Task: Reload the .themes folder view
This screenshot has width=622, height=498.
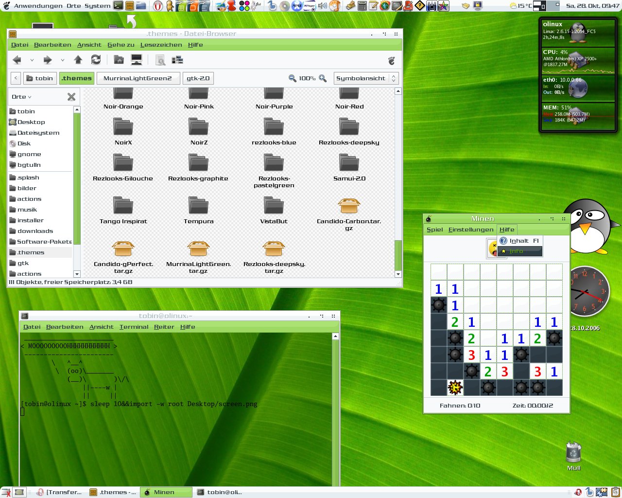Action: [x=96, y=60]
